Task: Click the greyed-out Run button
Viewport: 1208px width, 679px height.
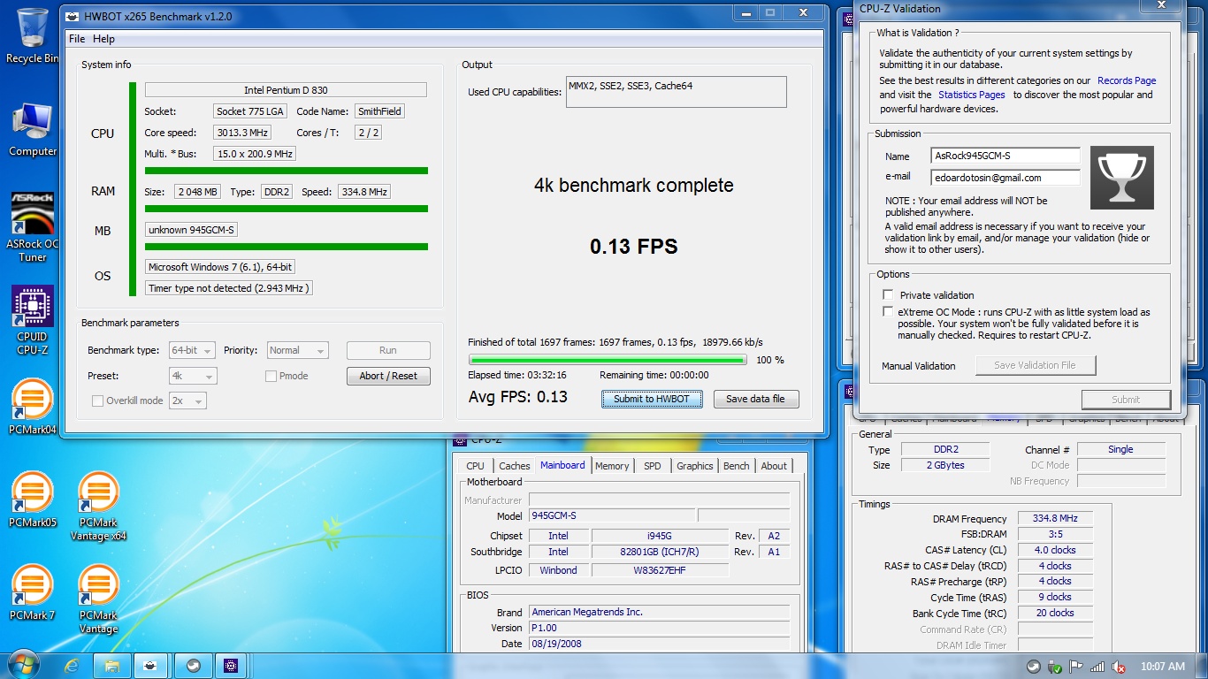Action: [x=388, y=350]
